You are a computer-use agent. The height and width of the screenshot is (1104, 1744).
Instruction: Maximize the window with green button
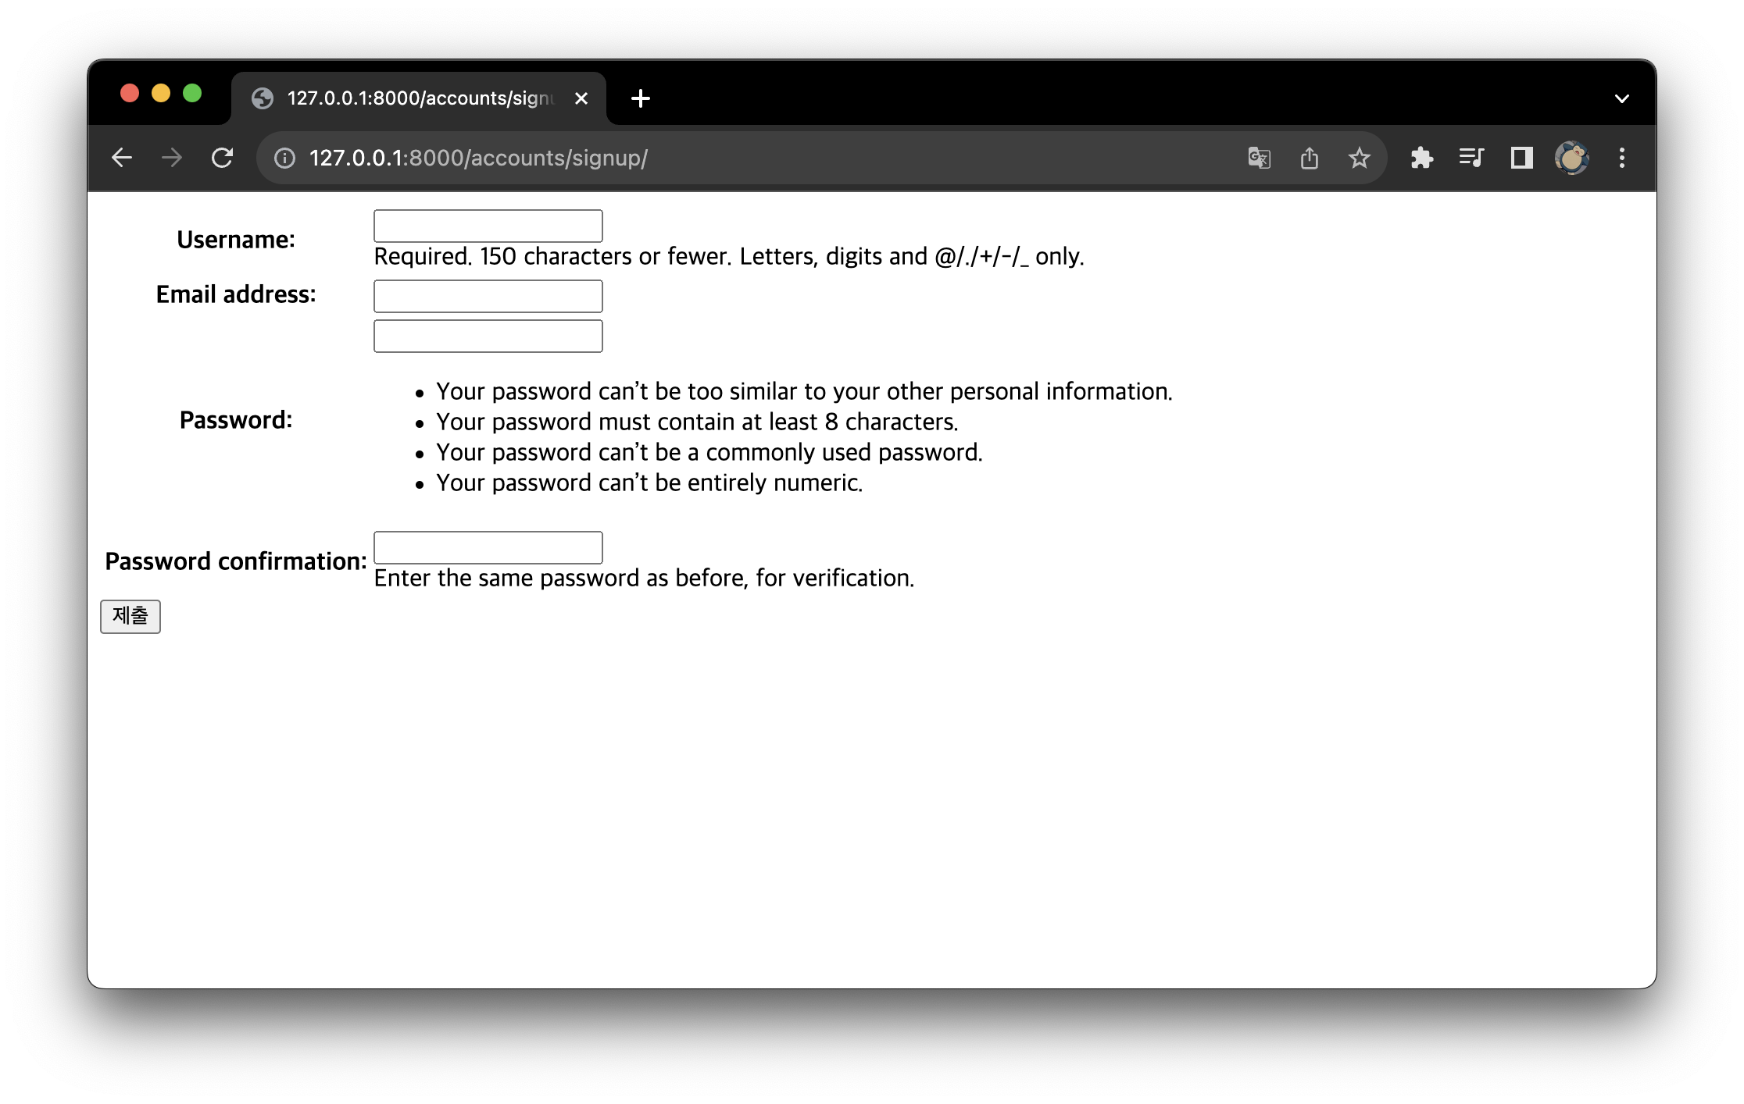tap(192, 94)
